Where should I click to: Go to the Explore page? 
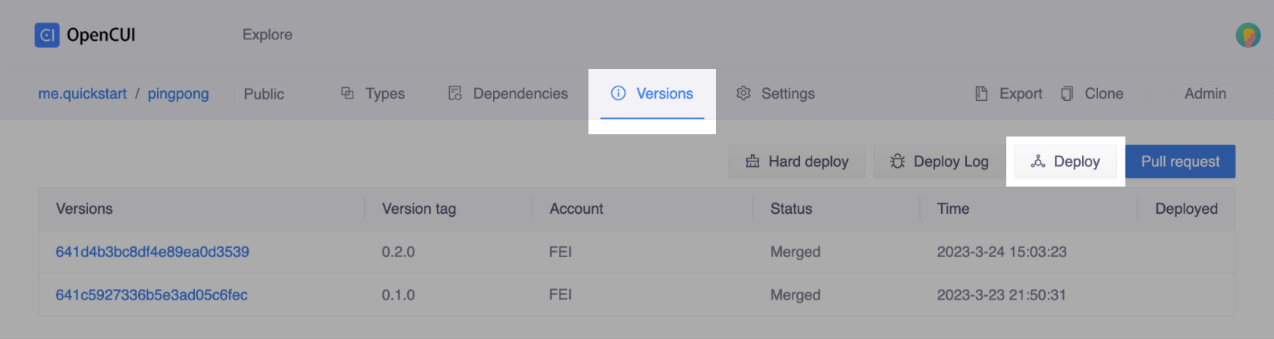coord(267,35)
